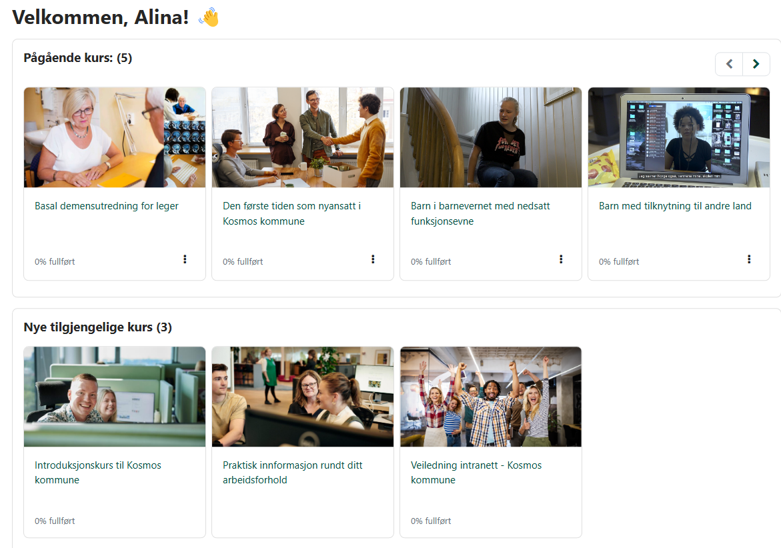Image resolution: width=781 pixels, height=548 pixels.
Task: Open Praktisk innformasjon rundt ditt arbeidsforhold link
Action: [292, 473]
